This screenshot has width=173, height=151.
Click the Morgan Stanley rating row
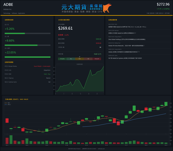point(28,66)
